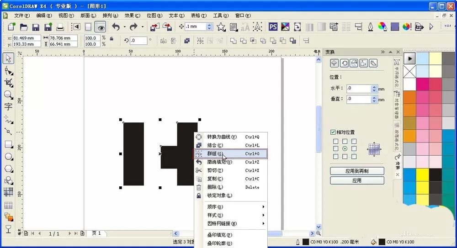
Task: Click the 应用 button
Action: (357, 181)
